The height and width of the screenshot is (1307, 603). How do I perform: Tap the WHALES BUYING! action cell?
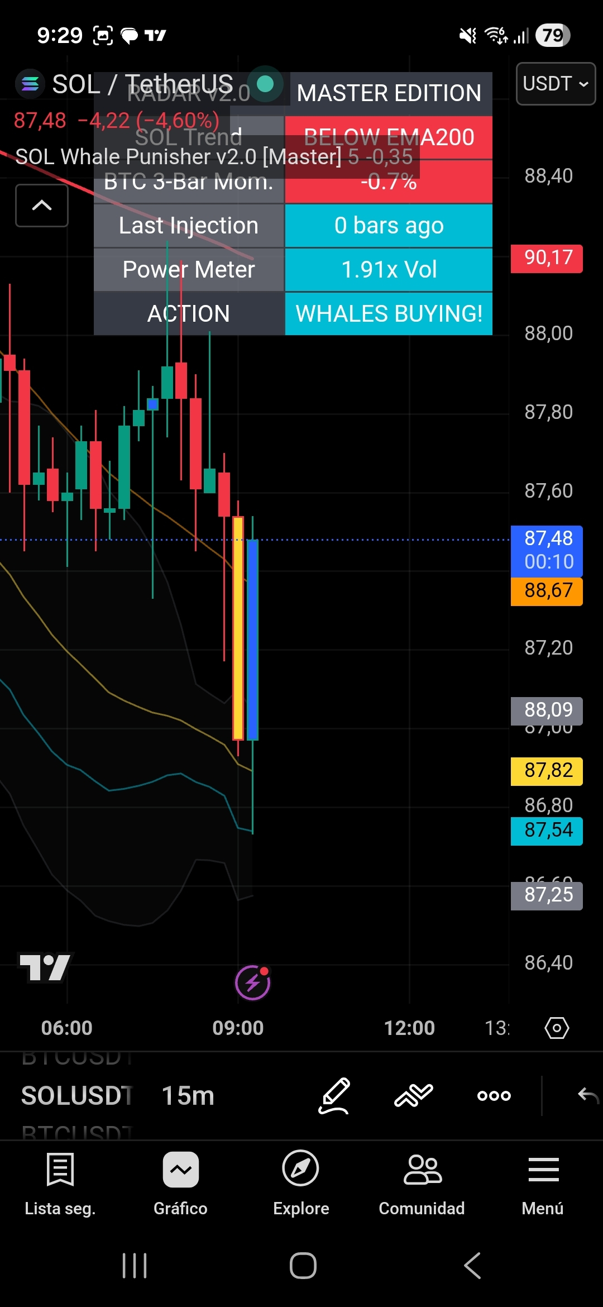tap(389, 314)
